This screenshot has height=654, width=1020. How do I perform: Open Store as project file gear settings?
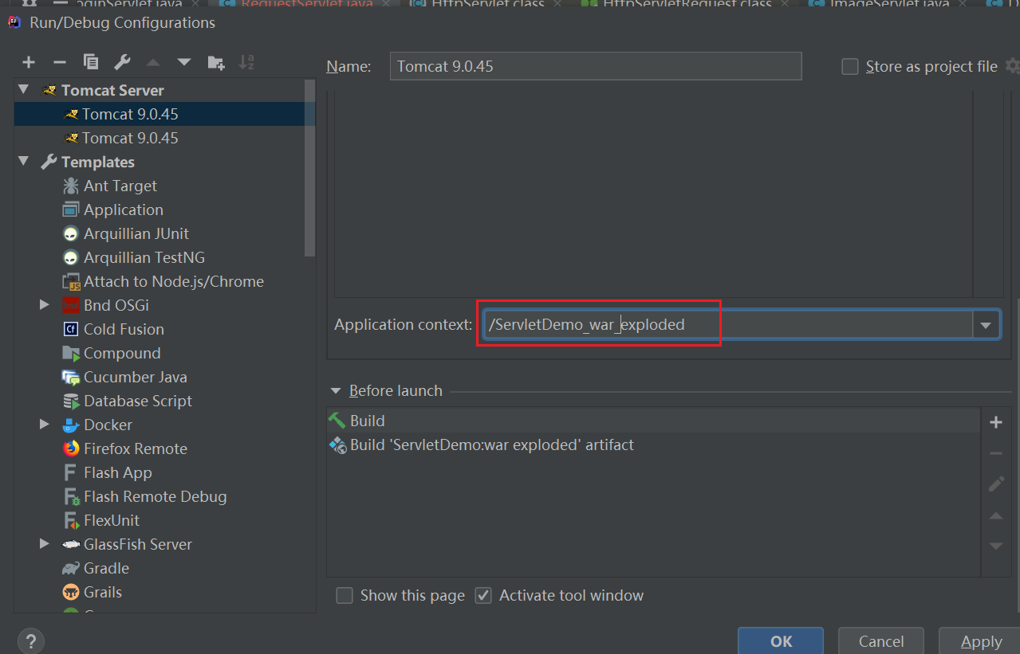(1013, 66)
